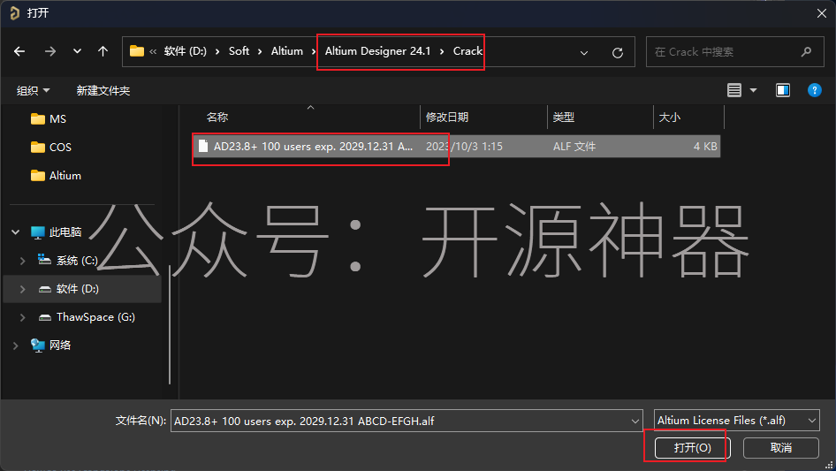Create a folder with 新建文件夹
This screenshot has height=471, width=836.
103,91
